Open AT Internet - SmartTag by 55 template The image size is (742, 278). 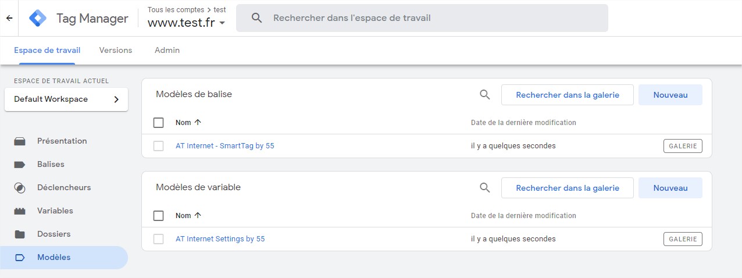tap(224, 146)
